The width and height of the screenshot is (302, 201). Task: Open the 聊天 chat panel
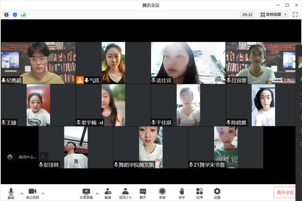coord(143,193)
